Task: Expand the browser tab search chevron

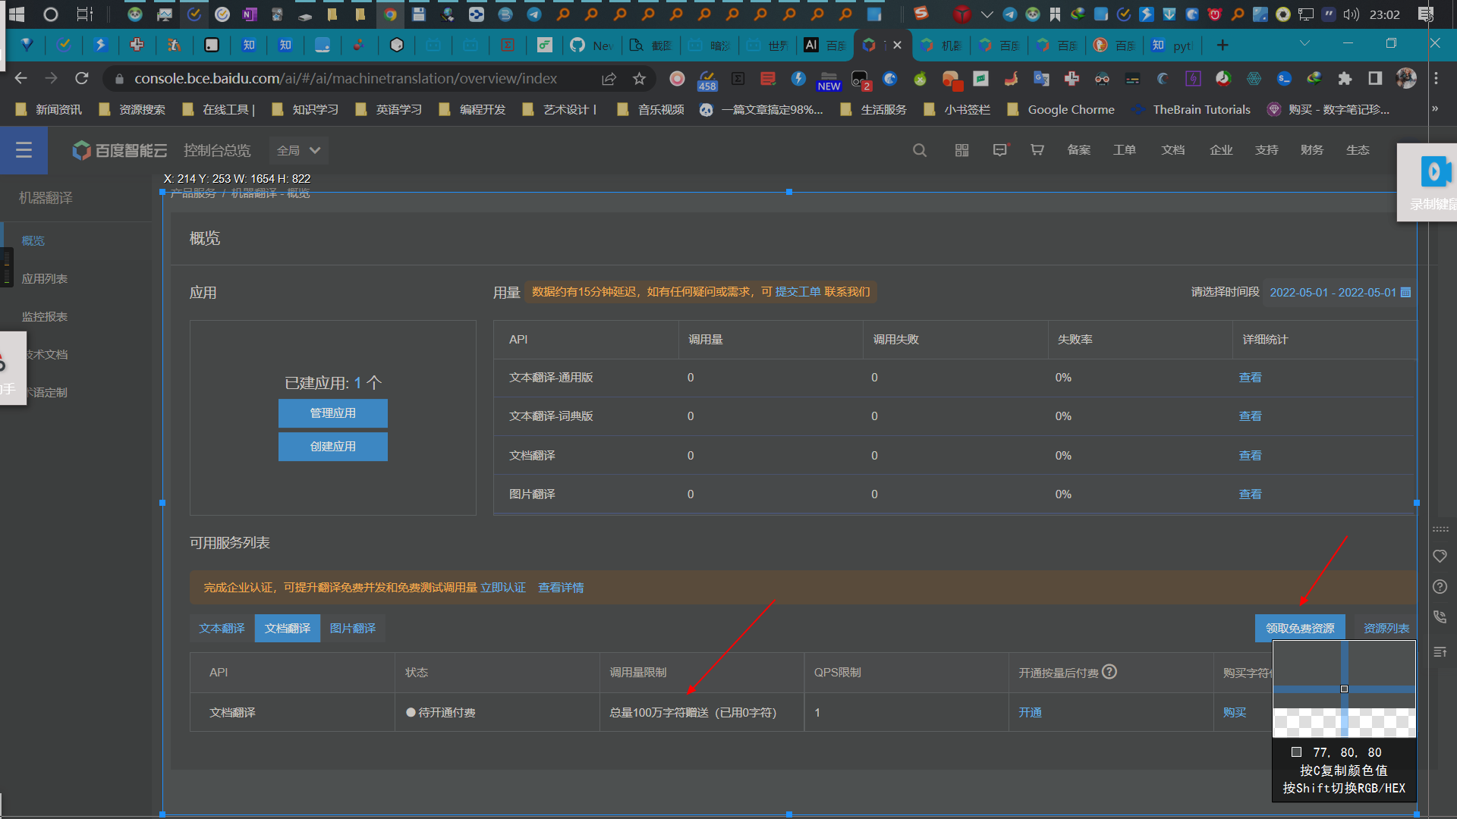Action: 1304,43
